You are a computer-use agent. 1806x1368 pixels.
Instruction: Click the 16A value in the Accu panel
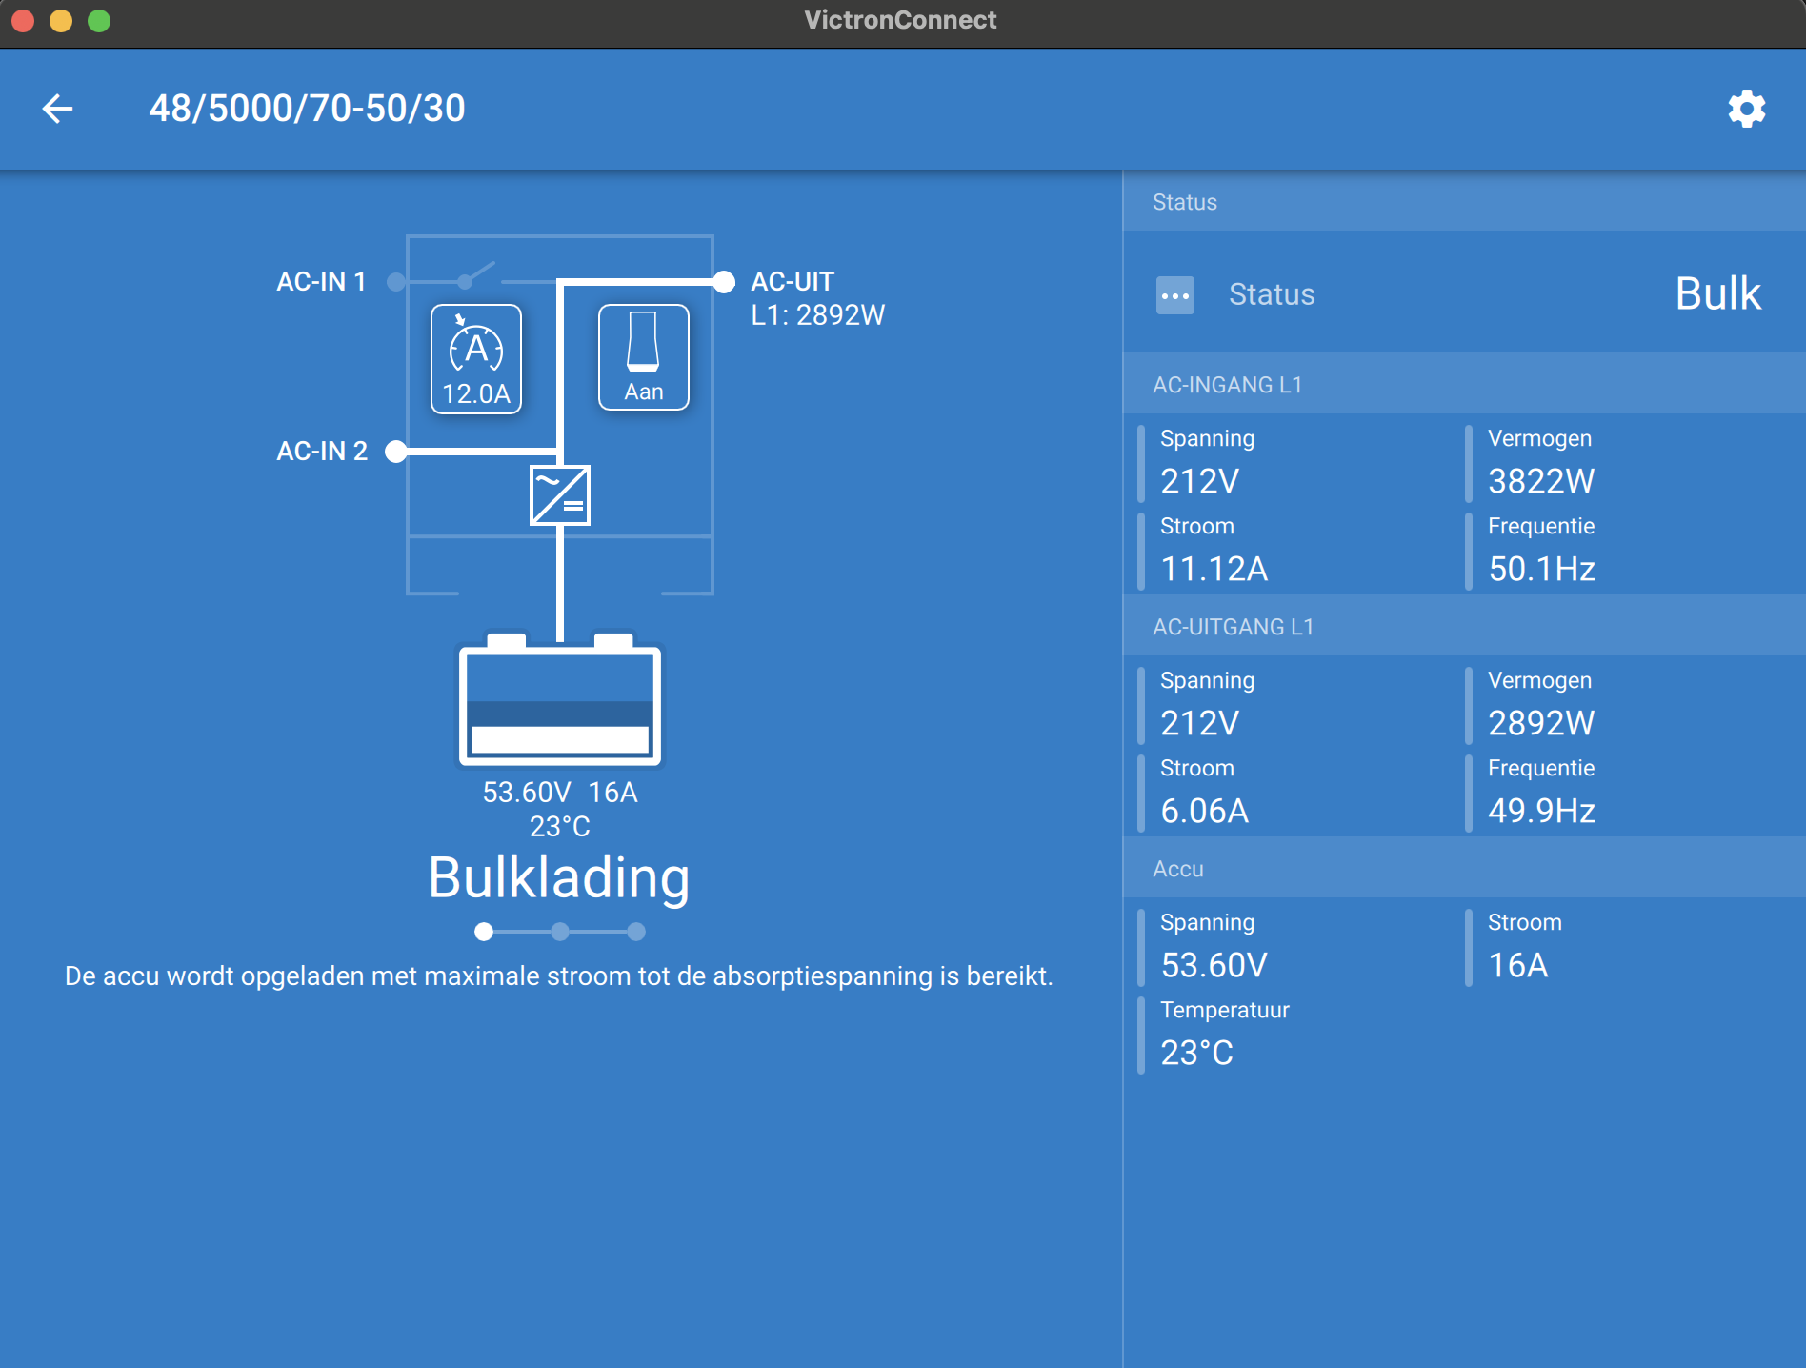(x=1518, y=965)
